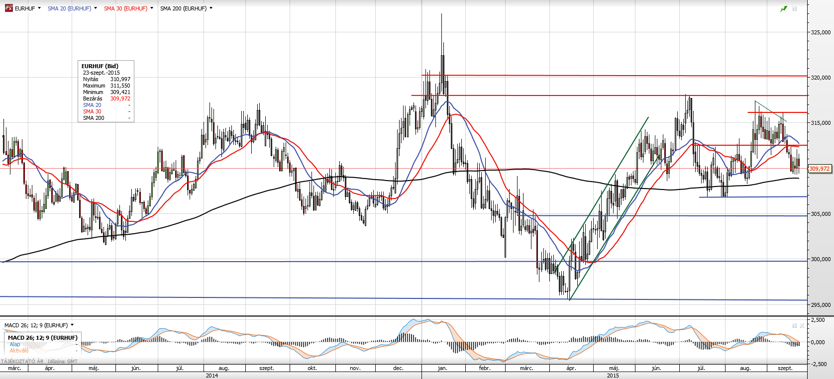Click the 2014 year label on time axis
This screenshot has height=379, width=834.
click(212, 376)
